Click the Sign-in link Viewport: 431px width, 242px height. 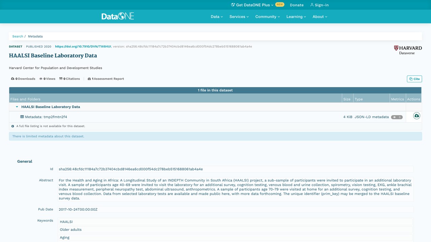319,5
